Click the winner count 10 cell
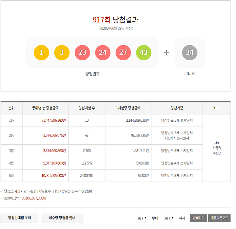 [x=87, y=120]
